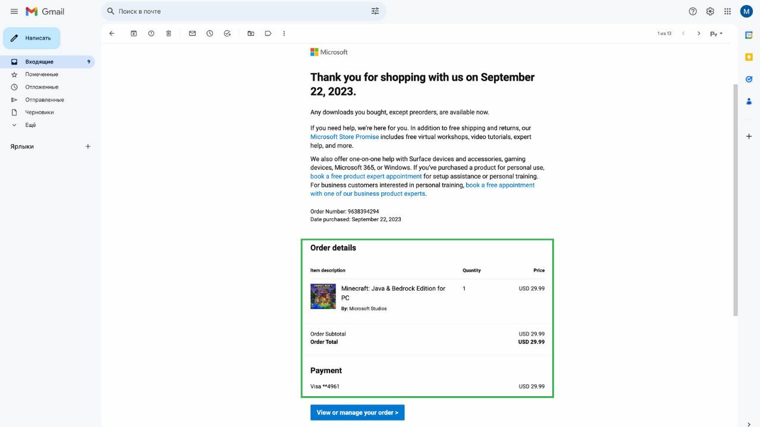Viewport: 760px width, 427px height.
Task: Go back to inbox with the arrow
Action: pyautogui.click(x=112, y=34)
